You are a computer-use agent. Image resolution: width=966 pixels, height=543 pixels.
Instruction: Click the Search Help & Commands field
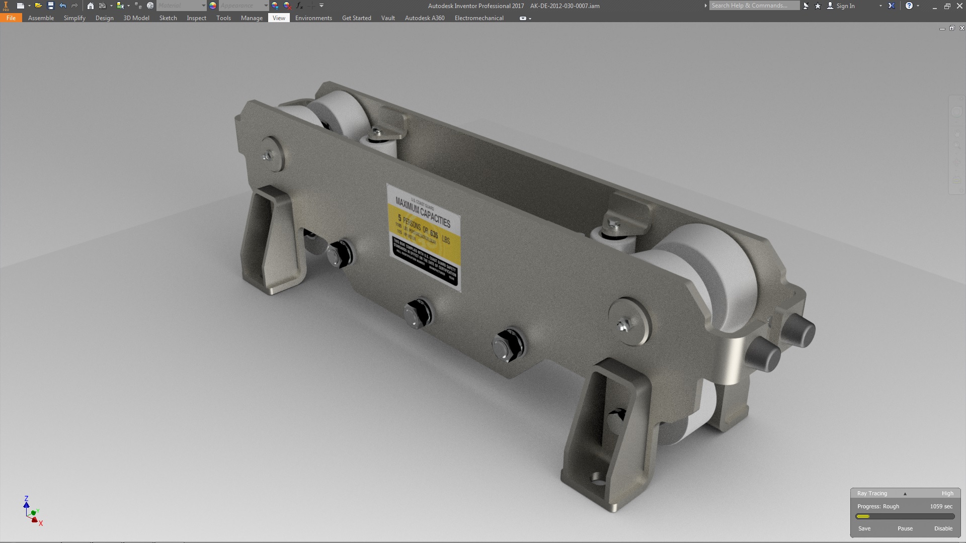(x=754, y=6)
